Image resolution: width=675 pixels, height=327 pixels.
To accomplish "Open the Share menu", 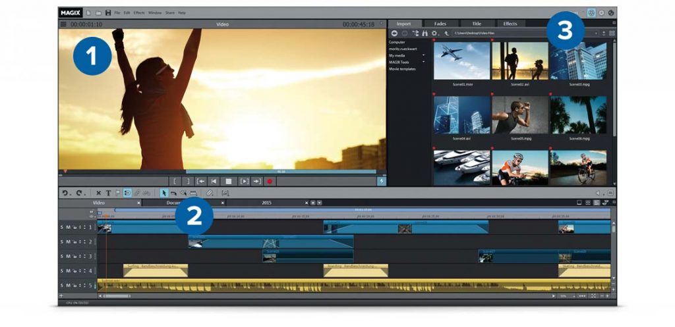I will (x=170, y=13).
